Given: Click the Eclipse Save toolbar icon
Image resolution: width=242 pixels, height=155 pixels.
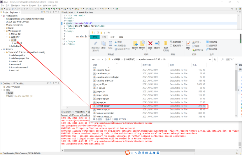Looking at the screenshot, I should [7, 9].
